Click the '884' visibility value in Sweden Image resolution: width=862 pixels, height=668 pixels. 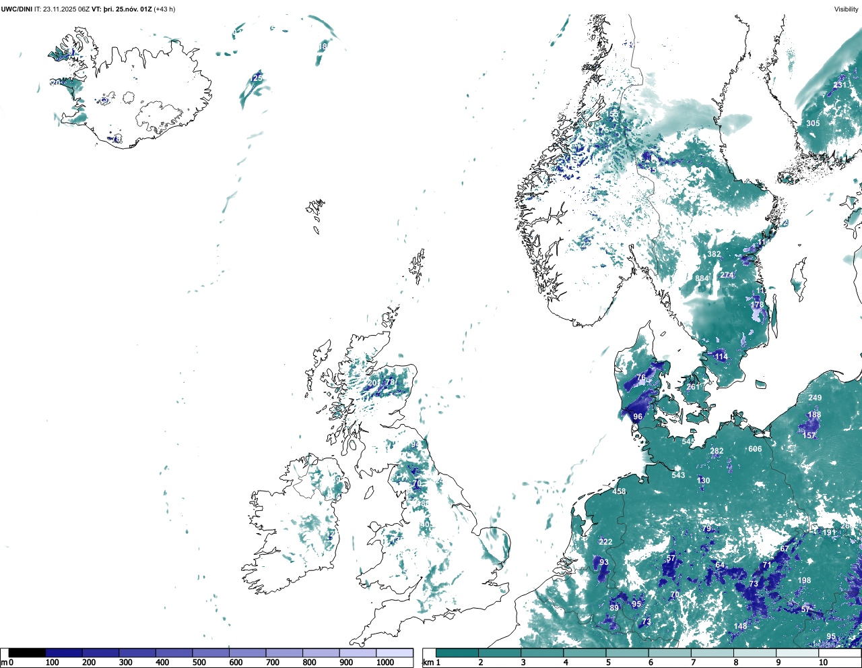point(702,278)
